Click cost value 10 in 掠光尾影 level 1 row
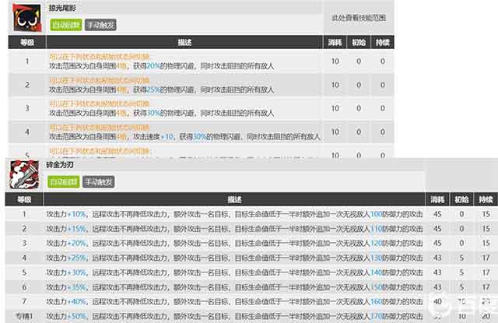Image resolution: width=498 pixels, height=323 pixels. point(335,61)
